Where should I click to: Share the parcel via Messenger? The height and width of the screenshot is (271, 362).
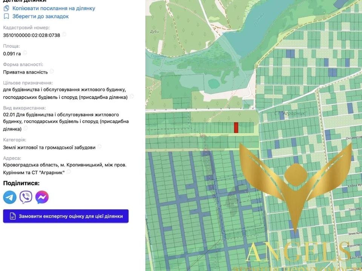pos(42,197)
